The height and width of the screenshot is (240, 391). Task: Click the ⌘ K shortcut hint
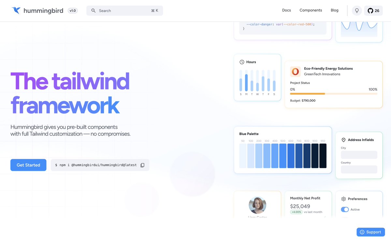pyautogui.click(x=155, y=11)
